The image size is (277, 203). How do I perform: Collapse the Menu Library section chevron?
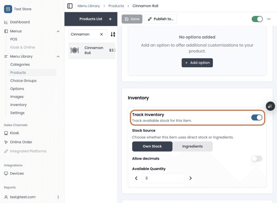[x=58, y=57]
